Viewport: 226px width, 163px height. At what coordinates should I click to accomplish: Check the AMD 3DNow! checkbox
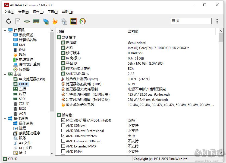pos(63,125)
